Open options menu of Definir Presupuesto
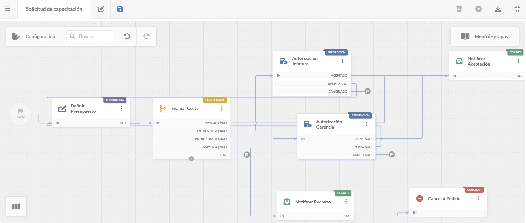Screen dimensions: 526x223 click(121, 109)
